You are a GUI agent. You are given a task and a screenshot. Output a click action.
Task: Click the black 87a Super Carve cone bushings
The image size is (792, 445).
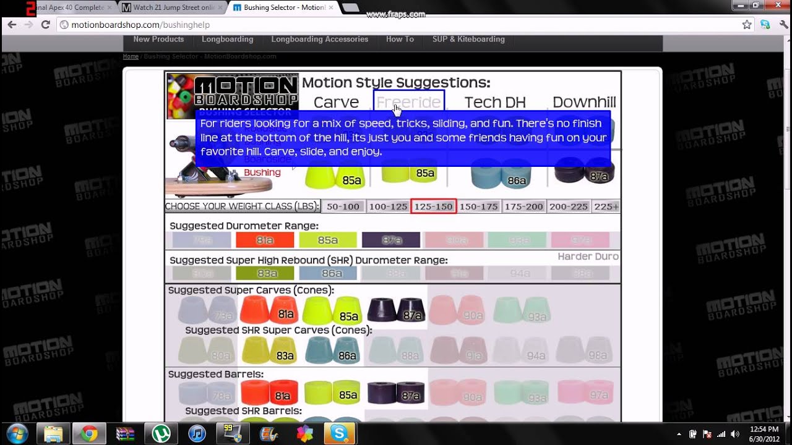click(395, 310)
